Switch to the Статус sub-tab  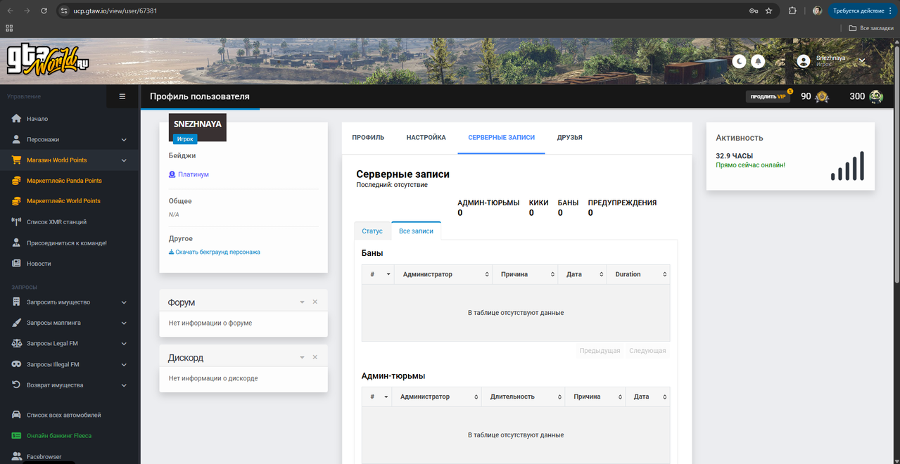tap(372, 231)
